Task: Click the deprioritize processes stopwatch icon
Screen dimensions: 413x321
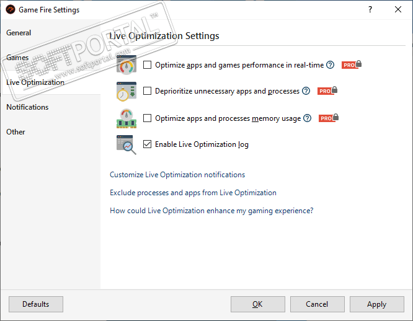Action: coord(126,91)
